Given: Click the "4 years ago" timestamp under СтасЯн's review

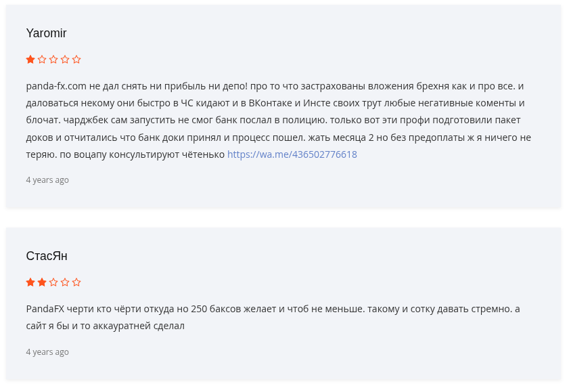Looking at the screenshot, I should click(47, 352).
